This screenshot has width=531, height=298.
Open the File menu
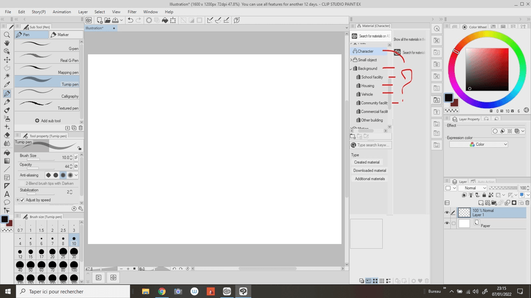pyautogui.click(x=8, y=12)
